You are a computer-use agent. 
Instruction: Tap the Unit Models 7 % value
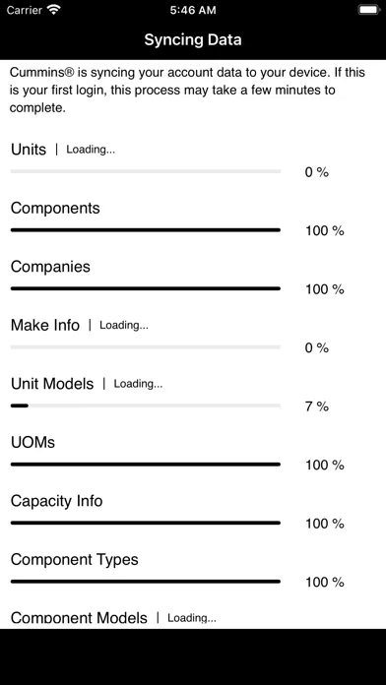click(x=317, y=406)
